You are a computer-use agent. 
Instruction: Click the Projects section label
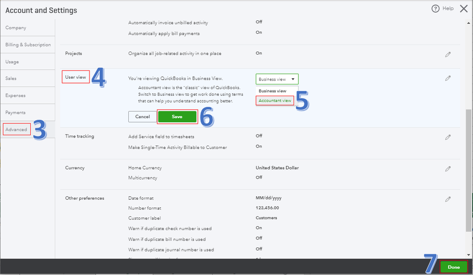73,54
